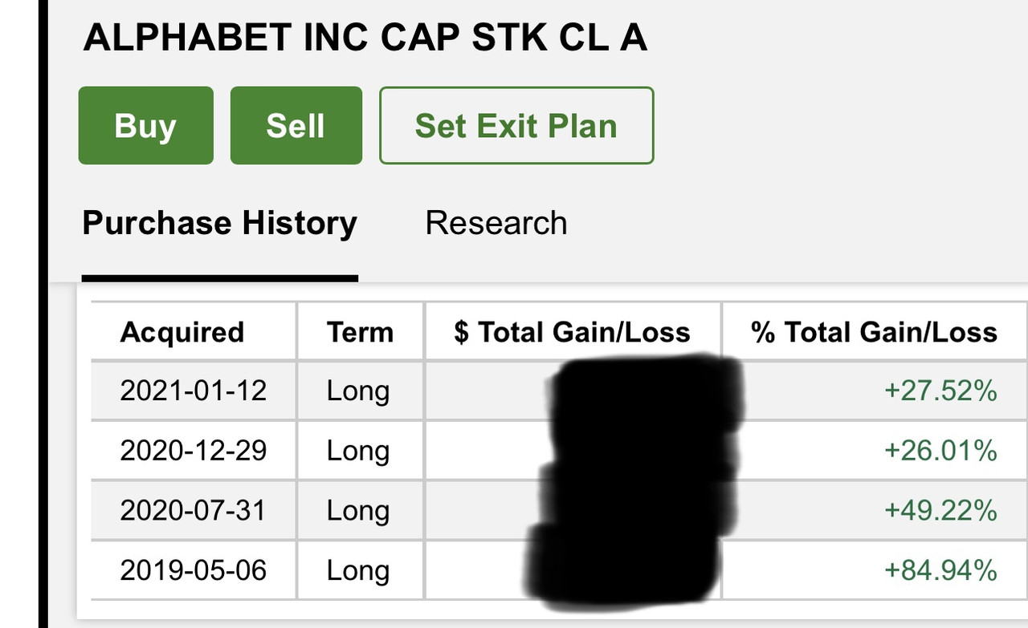Select the 2019-05-06 acquired date

pos(193,570)
